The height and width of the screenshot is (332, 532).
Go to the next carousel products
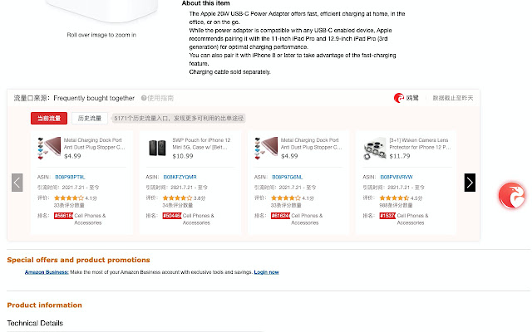click(x=470, y=183)
